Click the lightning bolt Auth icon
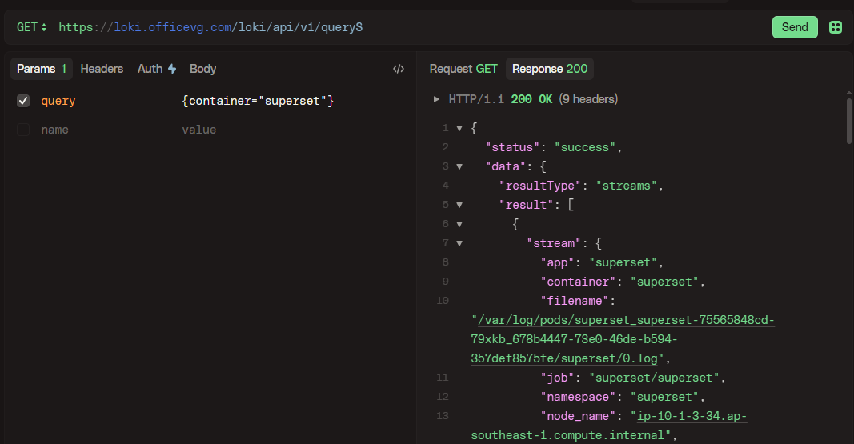Screen dimensions: 854x444 point(172,69)
